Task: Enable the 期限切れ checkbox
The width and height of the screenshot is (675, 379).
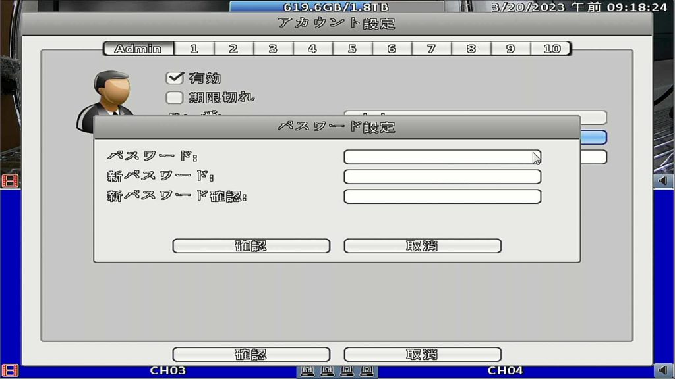Action: (x=175, y=98)
